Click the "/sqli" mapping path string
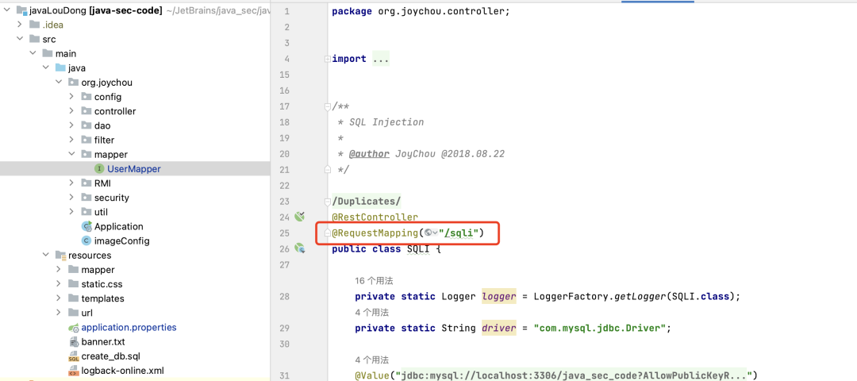The height and width of the screenshot is (381, 857). [459, 233]
